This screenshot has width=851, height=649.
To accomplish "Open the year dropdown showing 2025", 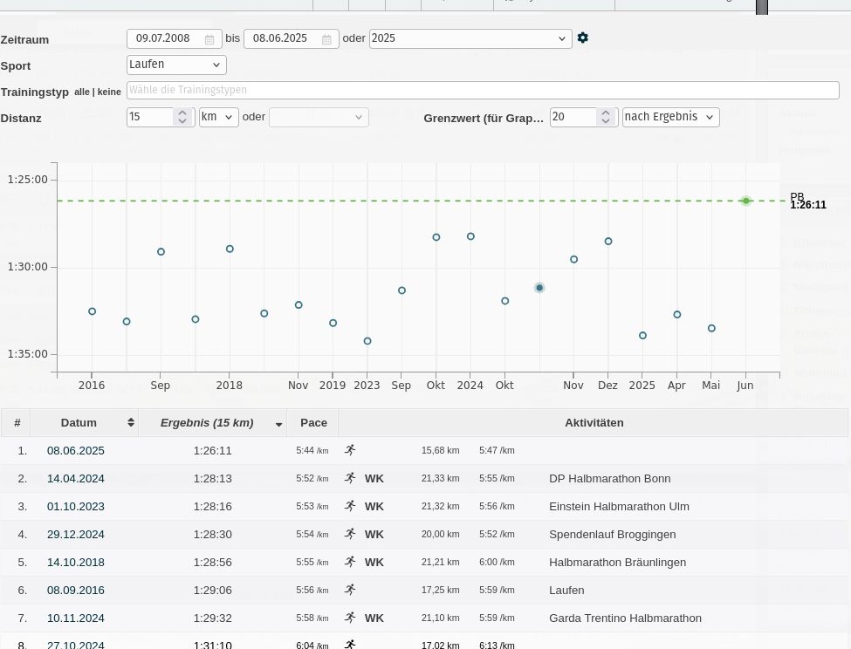I will coord(470,38).
